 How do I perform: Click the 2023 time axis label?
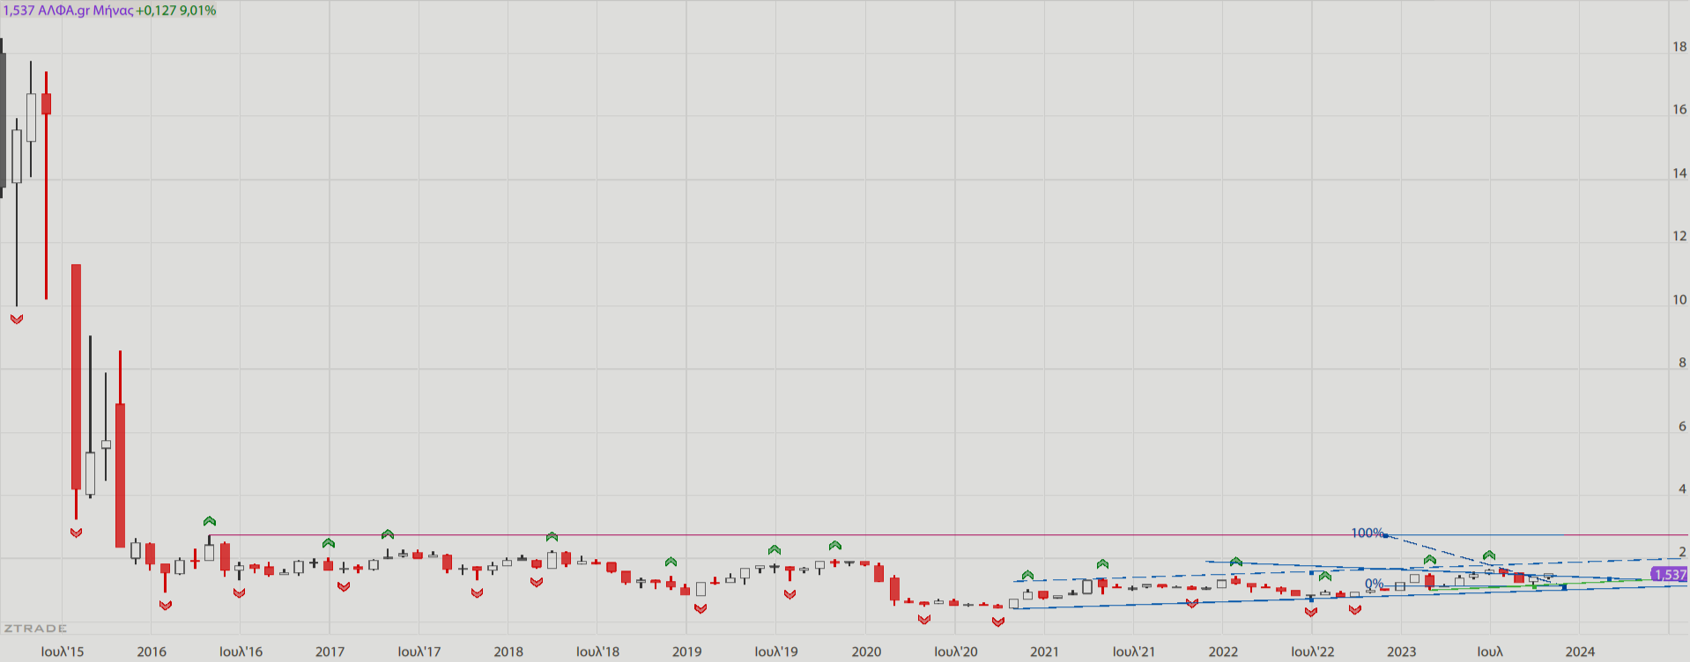(x=1401, y=651)
